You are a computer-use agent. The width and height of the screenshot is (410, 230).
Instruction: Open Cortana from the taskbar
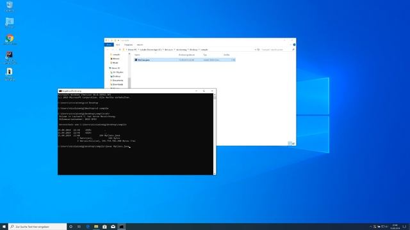point(71,227)
